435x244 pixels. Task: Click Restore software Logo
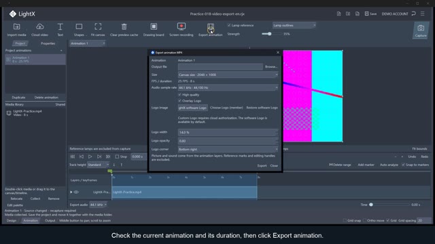(x=262, y=108)
